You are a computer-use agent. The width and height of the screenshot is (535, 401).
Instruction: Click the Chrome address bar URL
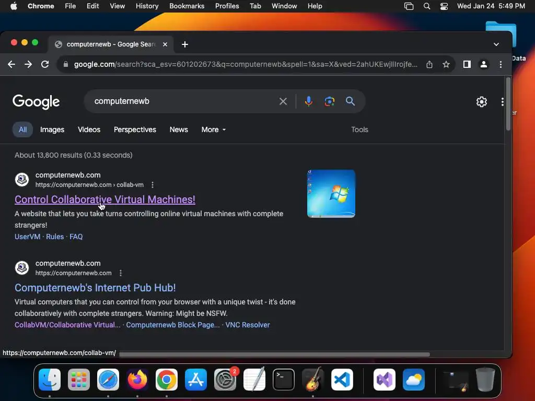point(246,64)
